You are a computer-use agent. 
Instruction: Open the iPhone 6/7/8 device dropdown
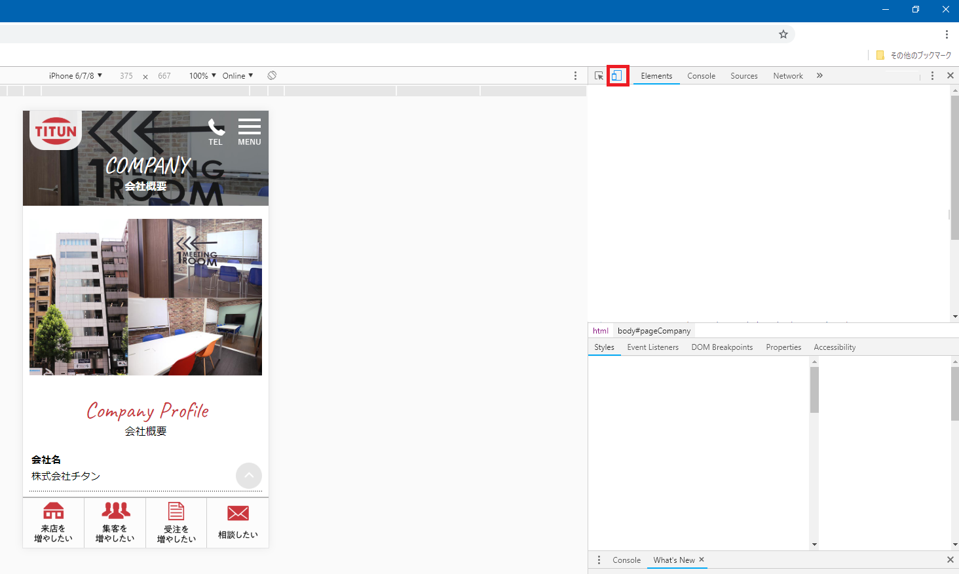point(75,76)
